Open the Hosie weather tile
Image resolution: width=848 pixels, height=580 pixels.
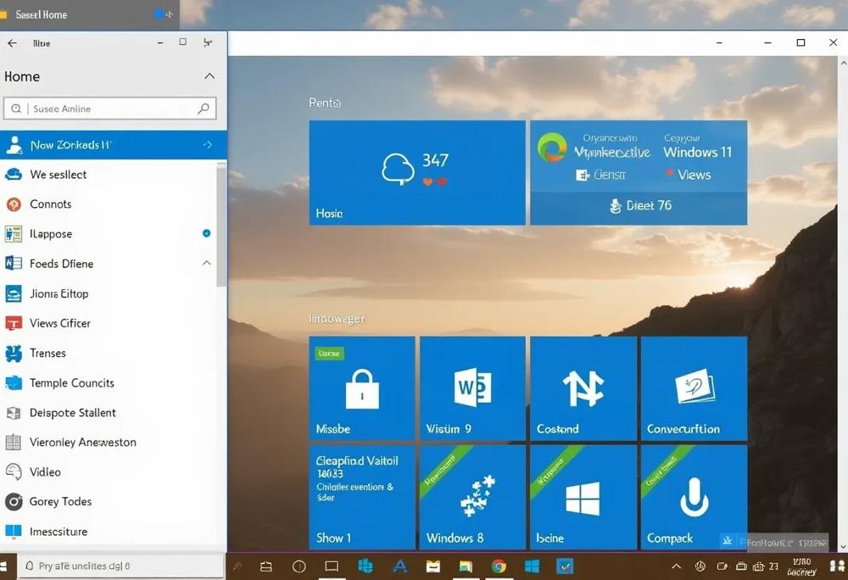(x=417, y=172)
